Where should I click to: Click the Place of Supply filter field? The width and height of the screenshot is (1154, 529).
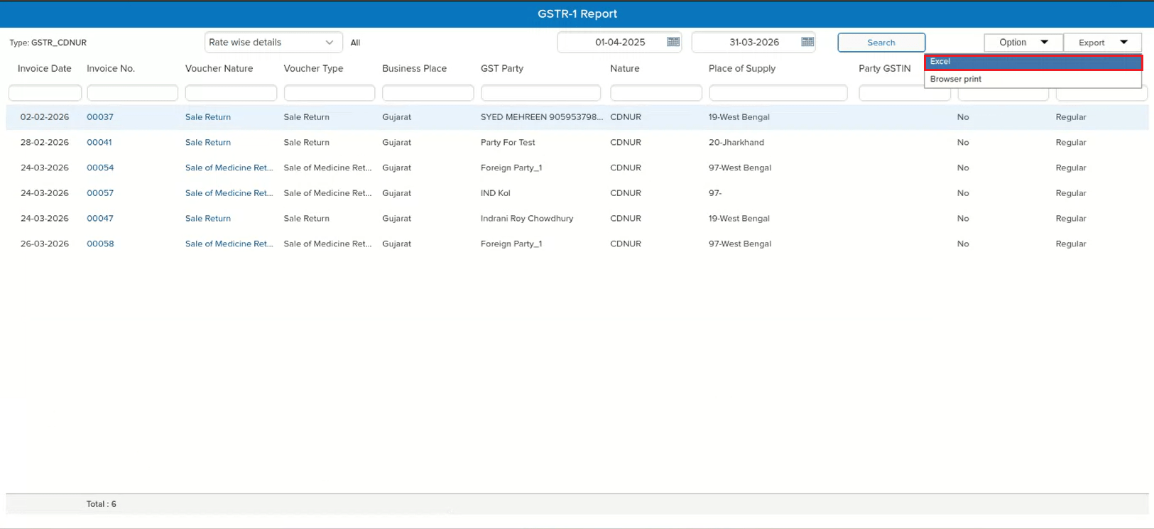[778, 93]
